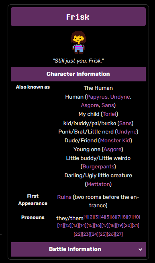155x263 pixels.
Task: Follow the Toriel link
Action: [110, 114]
